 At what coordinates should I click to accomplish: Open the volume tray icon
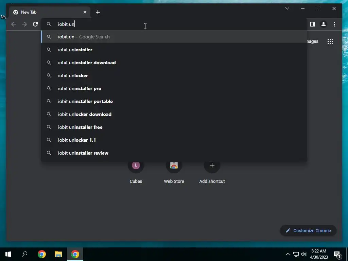pyautogui.click(x=304, y=254)
